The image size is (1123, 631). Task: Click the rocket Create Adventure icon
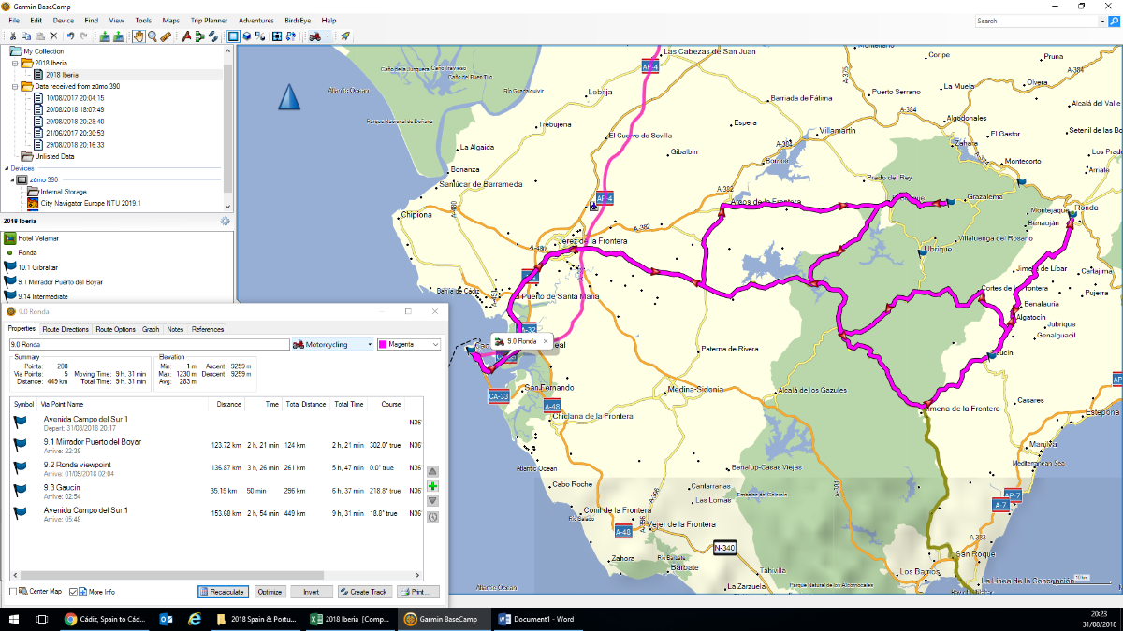click(345, 36)
